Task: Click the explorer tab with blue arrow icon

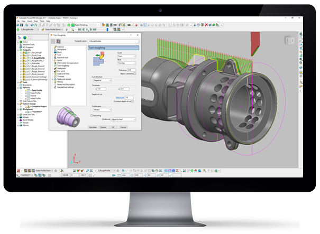Action: (x=20, y=38)
